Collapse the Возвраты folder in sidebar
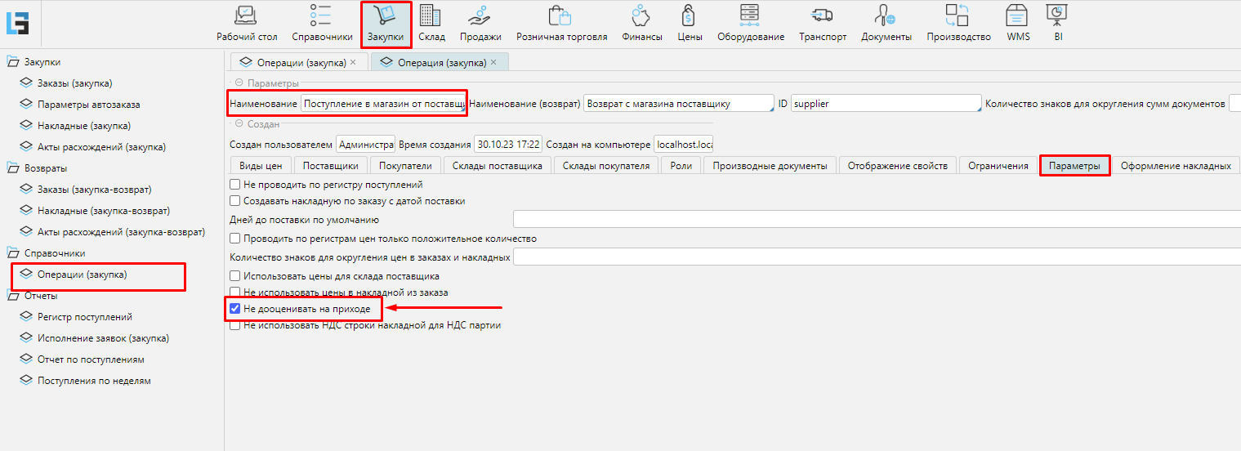The height and width of the screenshot is (451, 1241). [12, 168]
